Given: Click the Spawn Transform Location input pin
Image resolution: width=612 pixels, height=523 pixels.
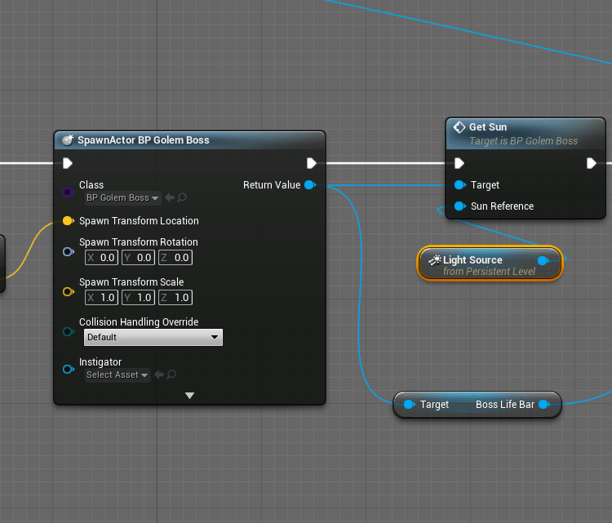Looking at the screenshot, I should (69, 221).
